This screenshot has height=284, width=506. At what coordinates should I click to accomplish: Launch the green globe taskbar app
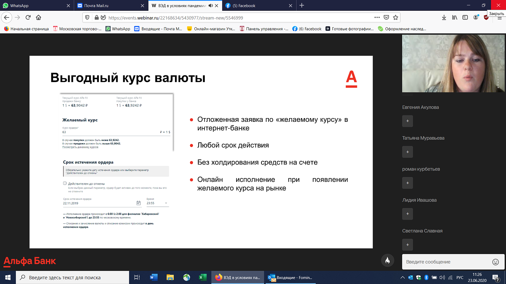coord(187,278)
